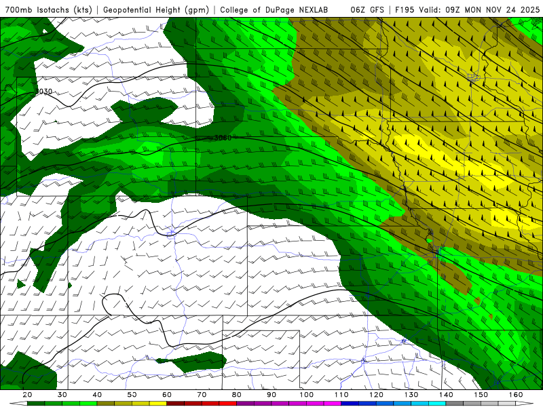
Task: Click the 'Geopotential Height (gpm)' title text
Action: click(156, 9)
